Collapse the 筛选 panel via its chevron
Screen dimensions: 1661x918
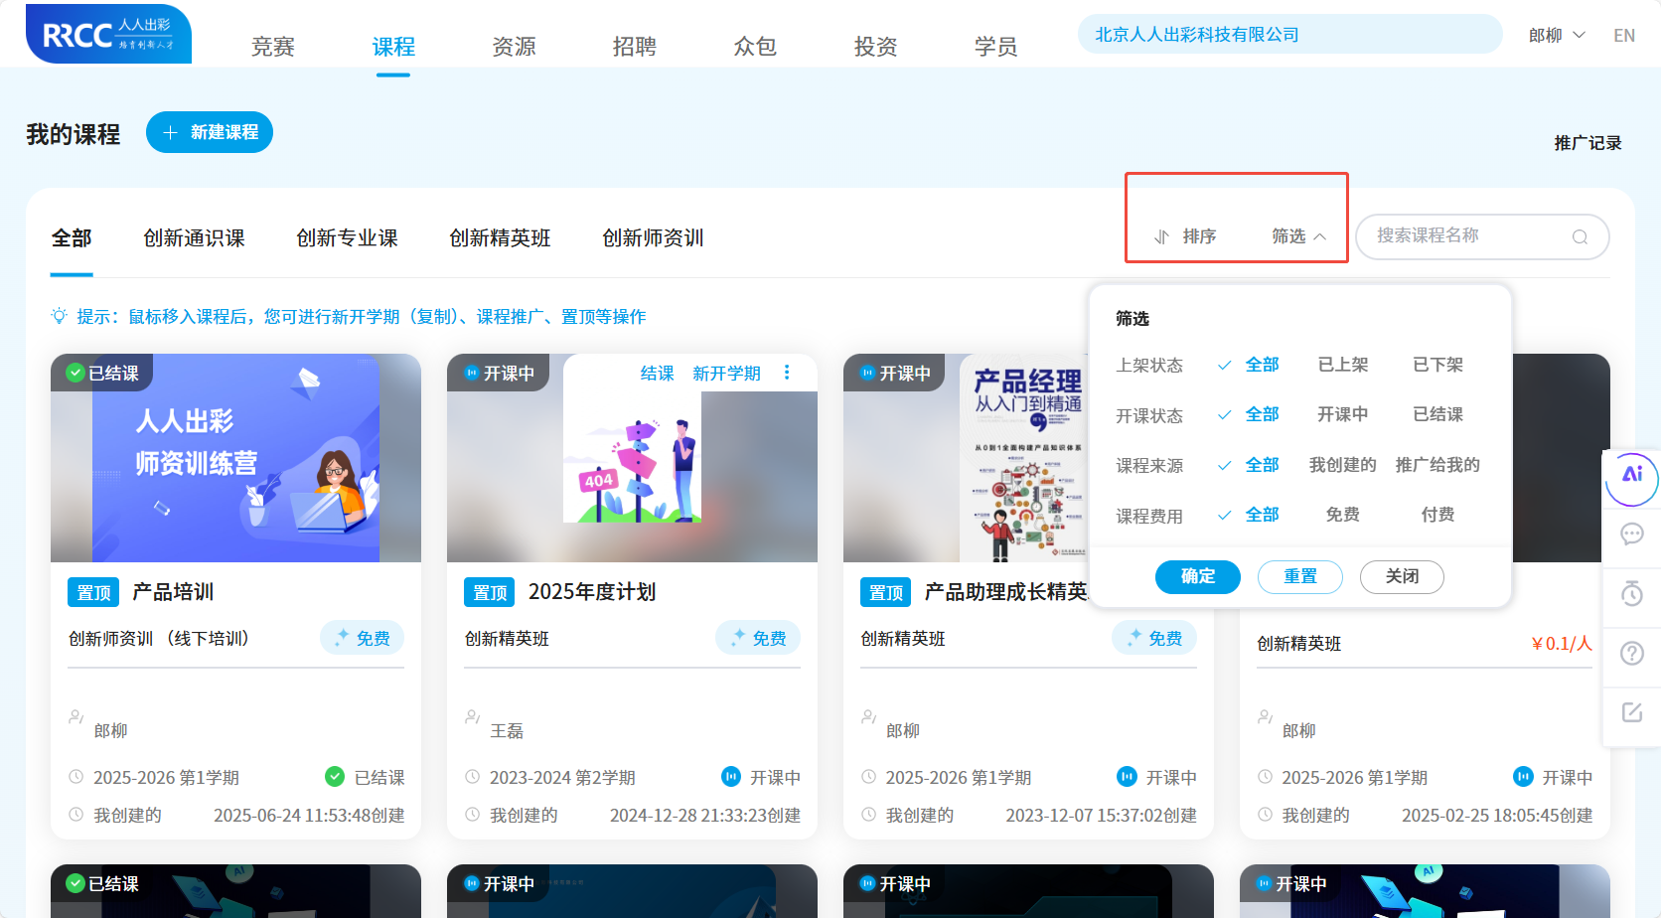click(1321, 236)
